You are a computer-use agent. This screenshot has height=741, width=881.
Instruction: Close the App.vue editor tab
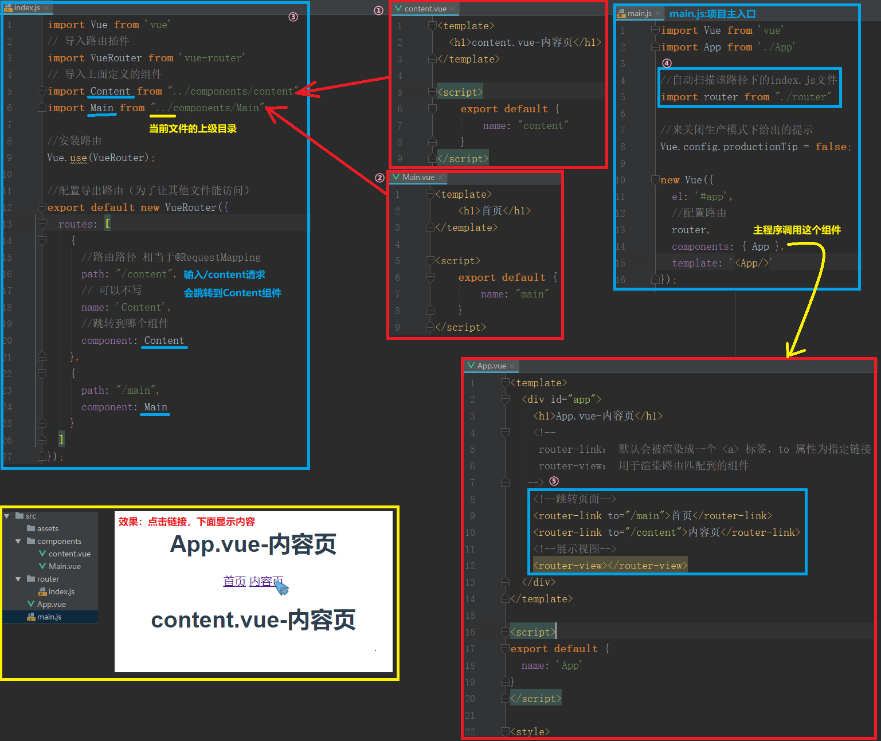pyautogui.click(x=512, y=366)
